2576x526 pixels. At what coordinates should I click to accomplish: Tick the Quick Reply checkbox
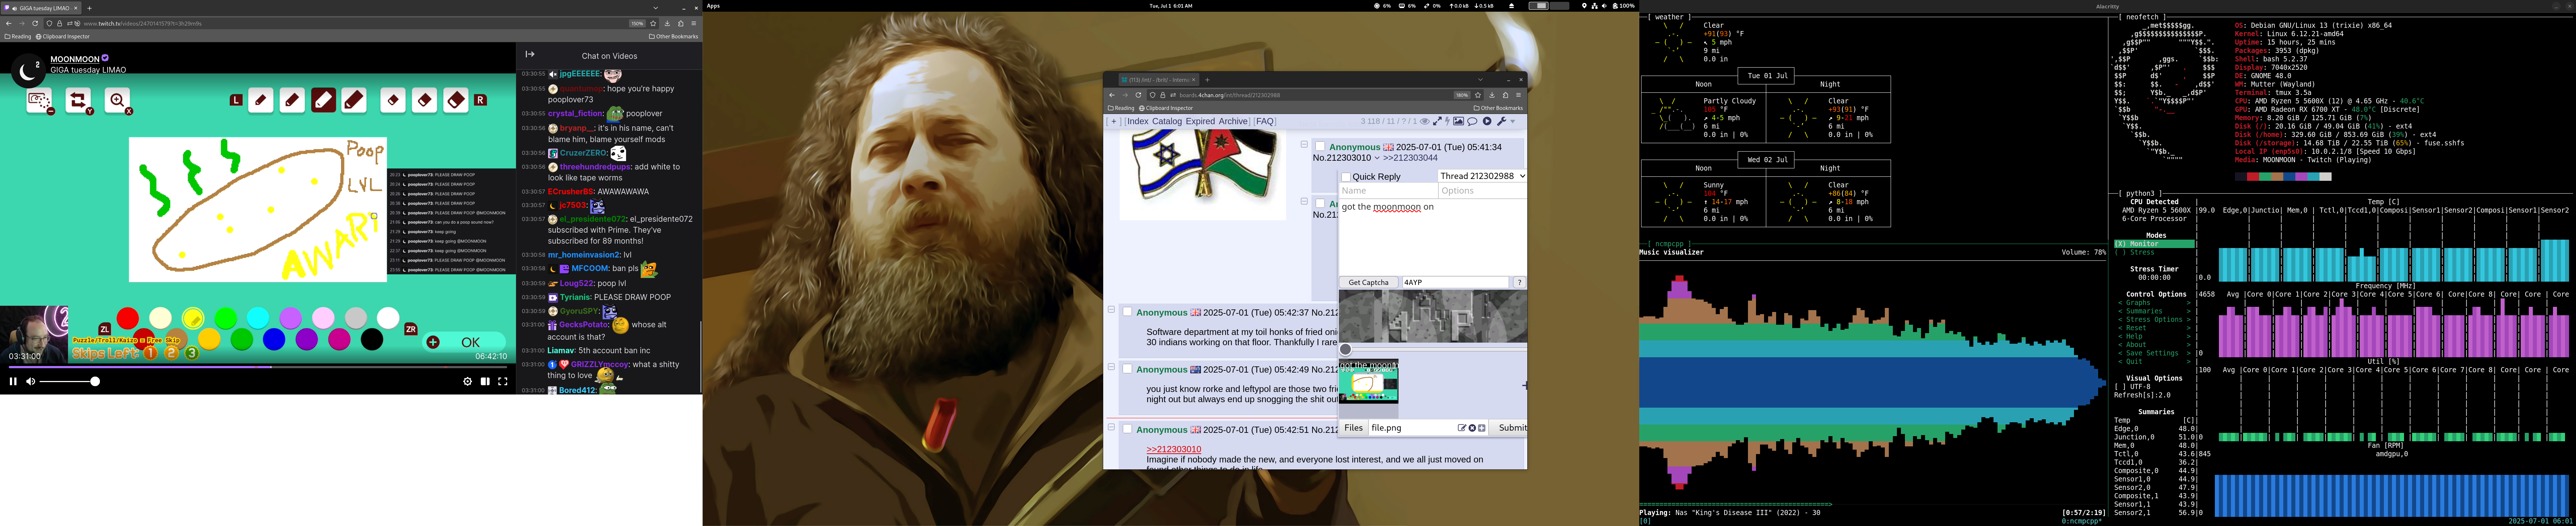pyautogui.click(x=1346, y=178)
